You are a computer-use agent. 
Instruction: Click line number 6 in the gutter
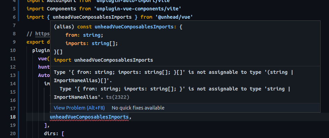click(x=14, y=17)
